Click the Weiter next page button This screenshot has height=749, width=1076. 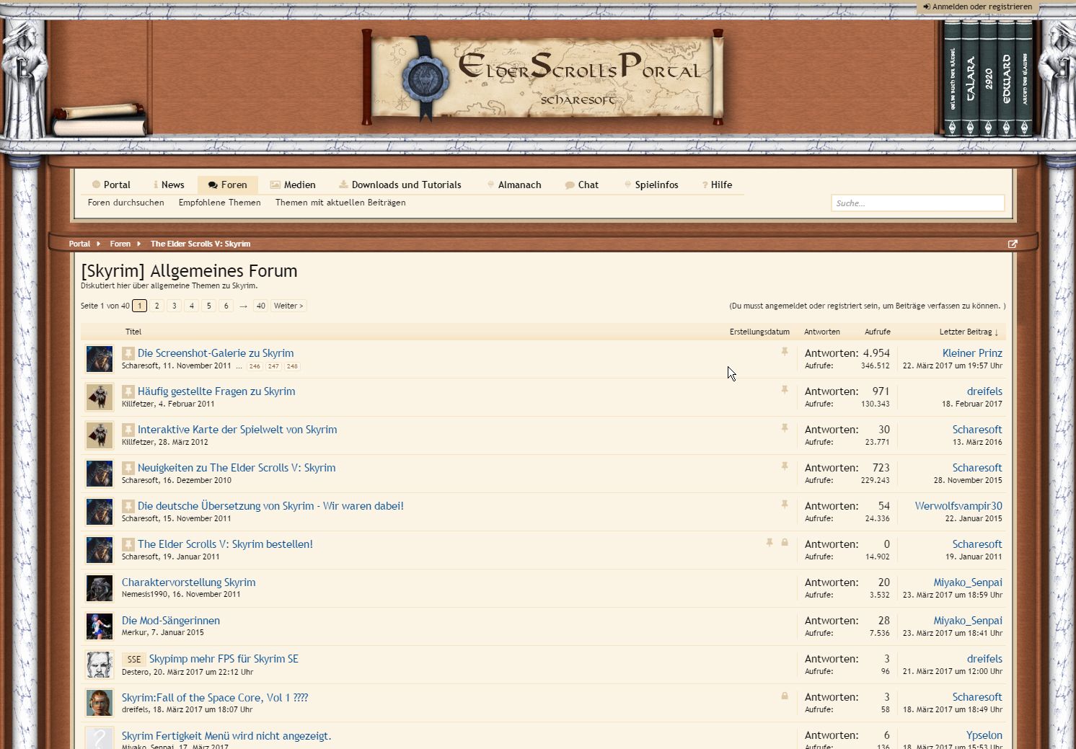click(288, 306)
